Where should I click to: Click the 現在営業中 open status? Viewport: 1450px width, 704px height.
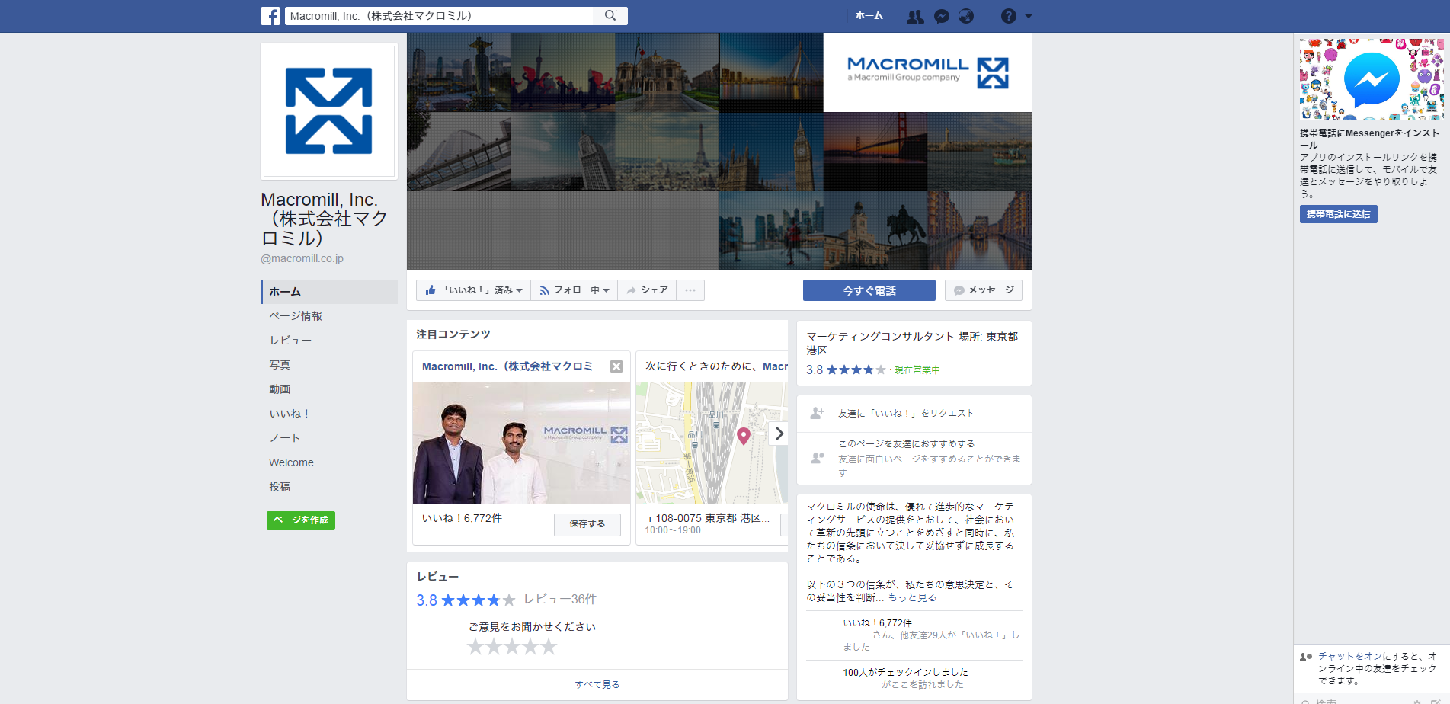click(x=917, y=370)
